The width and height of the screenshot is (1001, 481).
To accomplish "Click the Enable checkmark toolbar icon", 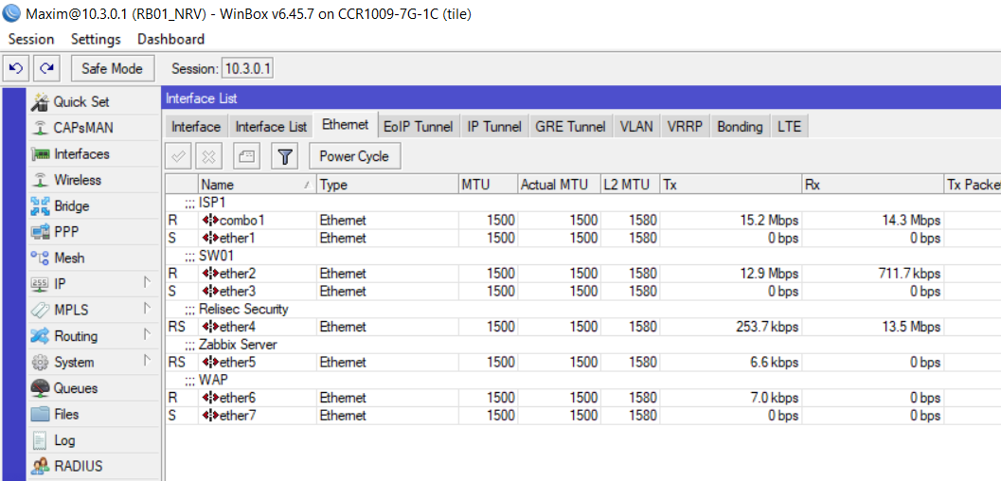I will (179, 156).
